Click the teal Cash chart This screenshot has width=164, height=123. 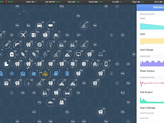tap(152, 26)
